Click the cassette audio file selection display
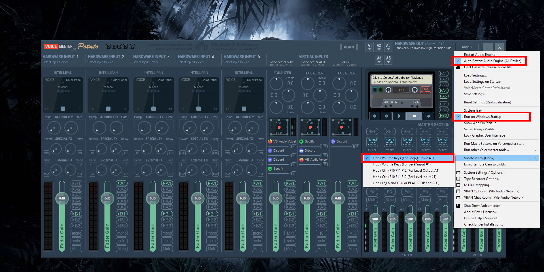The width and height of the screenshot is (544, 272). click(x=401, y=80)
